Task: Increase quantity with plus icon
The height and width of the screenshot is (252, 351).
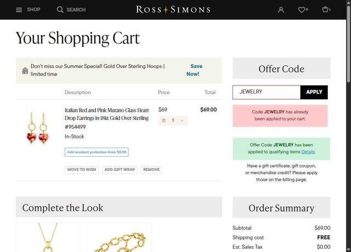Action: click(x=182, y=121)
